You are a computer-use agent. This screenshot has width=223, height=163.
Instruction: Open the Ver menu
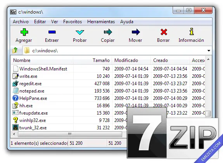(54, 22)
